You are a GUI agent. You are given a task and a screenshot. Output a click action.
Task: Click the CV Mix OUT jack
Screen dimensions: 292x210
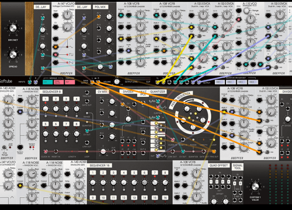click(113, 152)
